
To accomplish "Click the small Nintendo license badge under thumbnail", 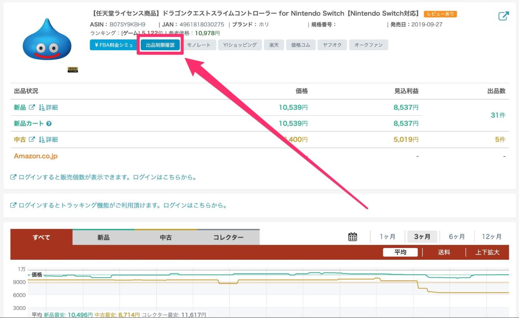I will tap(73, 70).
